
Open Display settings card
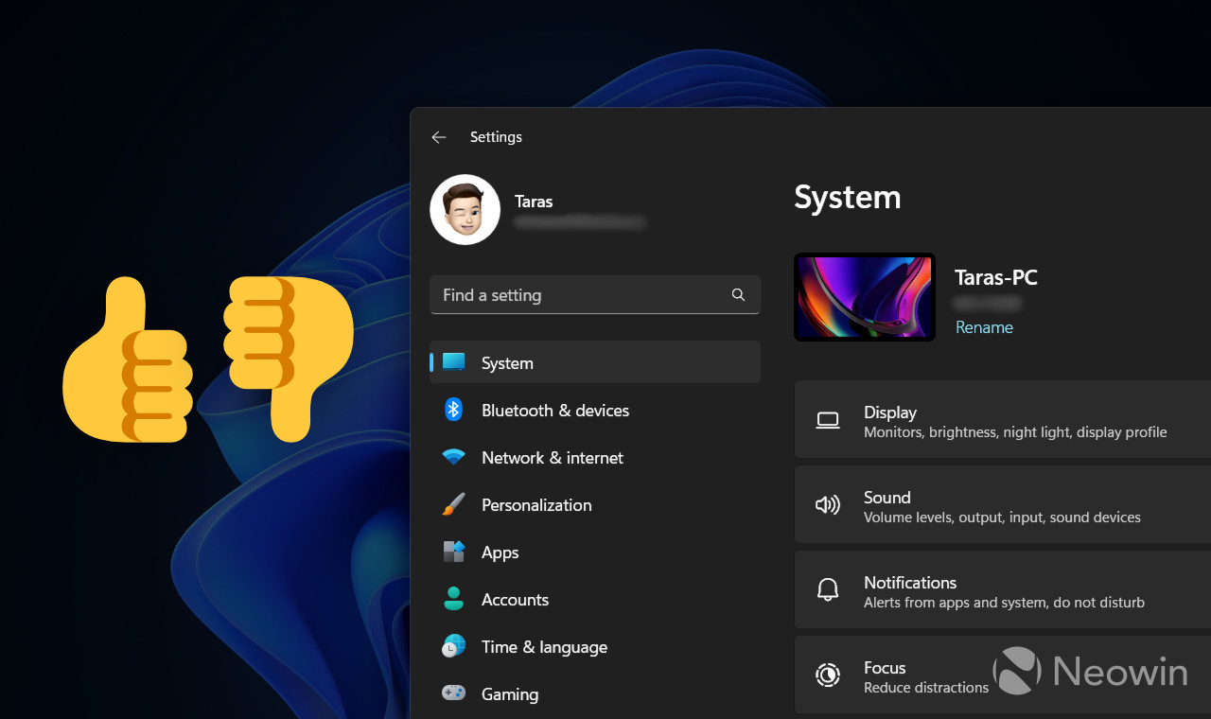[1003, 421]
